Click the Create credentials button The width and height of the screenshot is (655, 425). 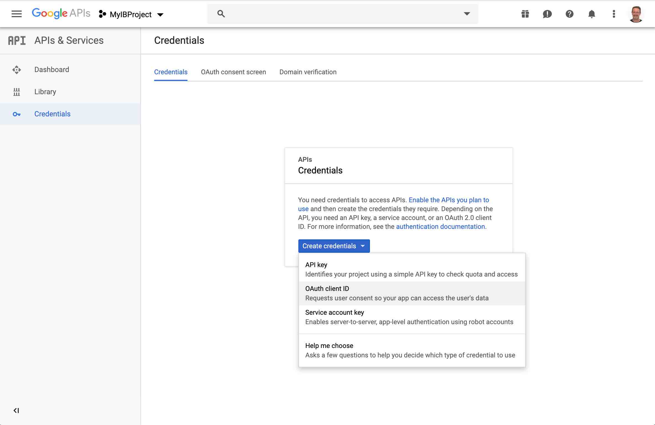pyautogui.click(x=334, y=246)
